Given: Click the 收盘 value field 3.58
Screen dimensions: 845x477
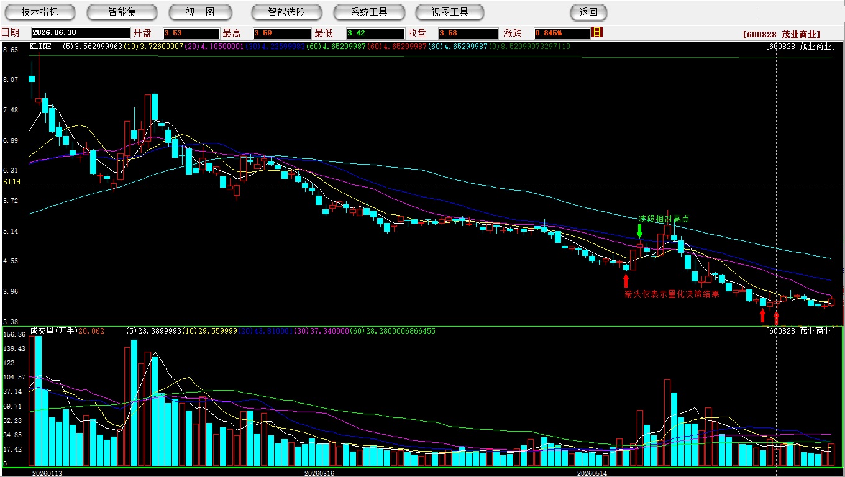Looking at the screenshot, I should (x=468, y=33).
